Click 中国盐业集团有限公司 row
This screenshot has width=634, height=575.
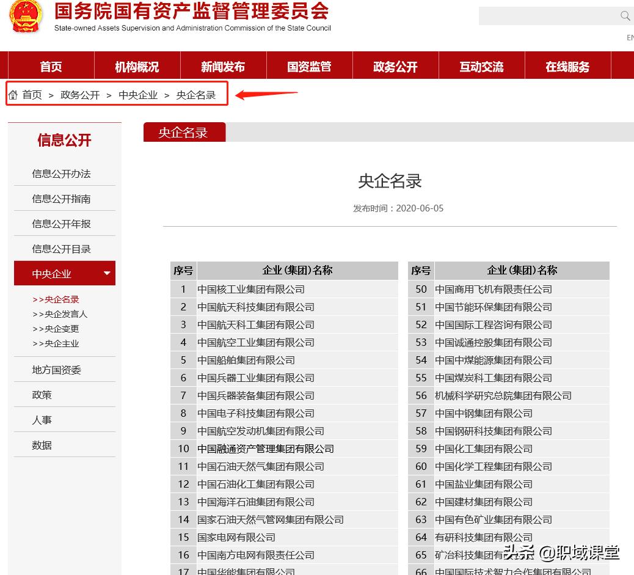[x=509, y=485]
